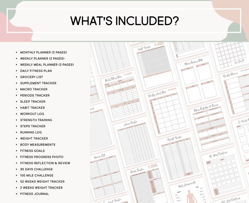Open the 30 Day Challenge page preview
The image size is (249, 203).
click(x=224, y=172)
